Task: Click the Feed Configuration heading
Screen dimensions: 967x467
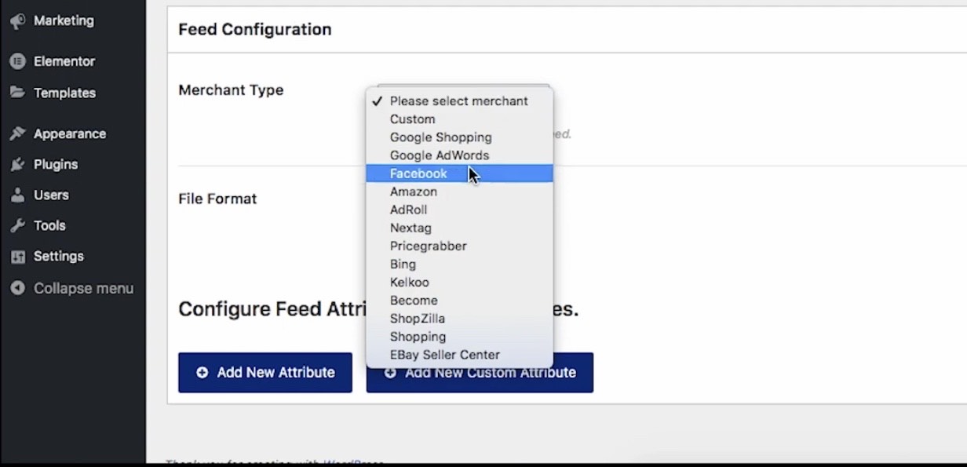Action: (255, 30)
